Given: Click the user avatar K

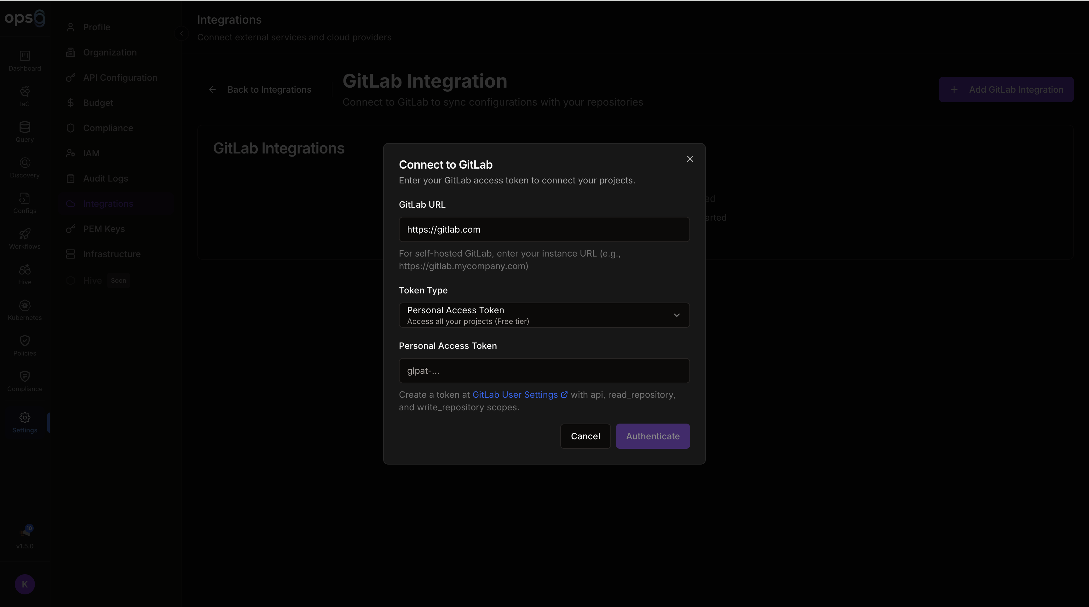Looking at the screenshot, I should pyautogui.click(x=25, y=584).
